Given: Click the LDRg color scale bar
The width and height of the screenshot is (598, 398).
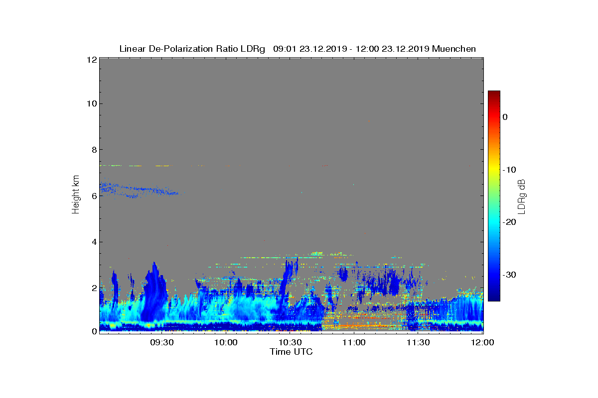Looking at the screenshot, I should 494,196.
